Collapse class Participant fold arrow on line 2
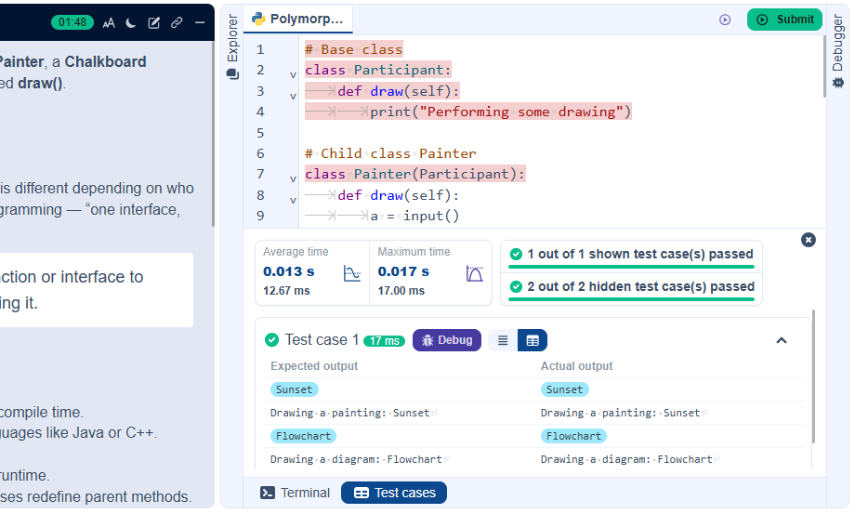 coord(293,74)
